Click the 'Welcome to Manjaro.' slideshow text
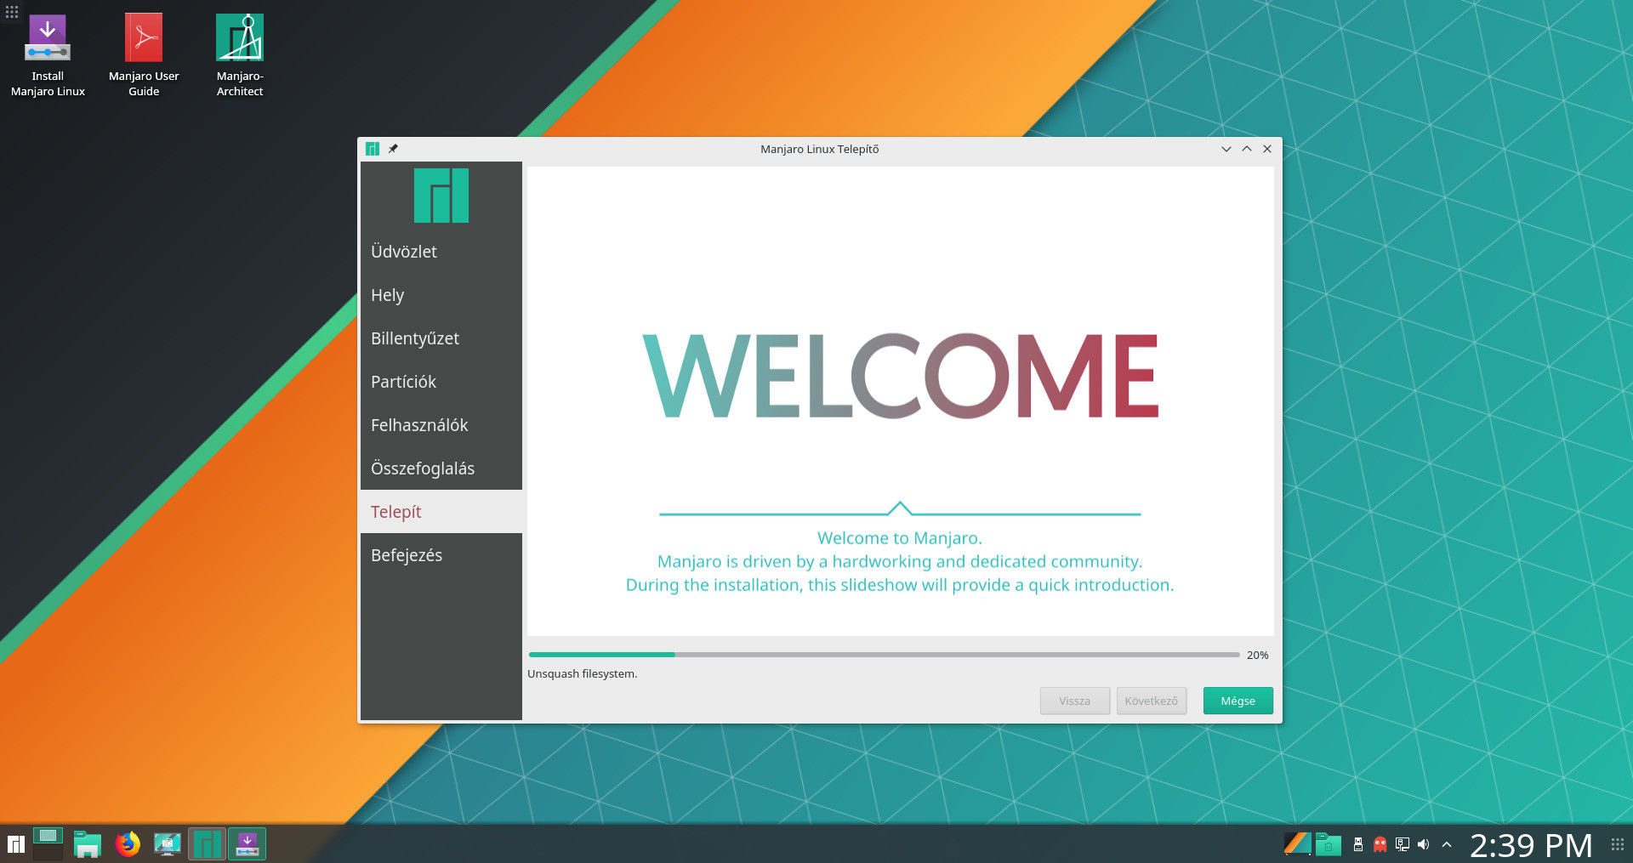1633x863 pixels. (x=900, y=538)
